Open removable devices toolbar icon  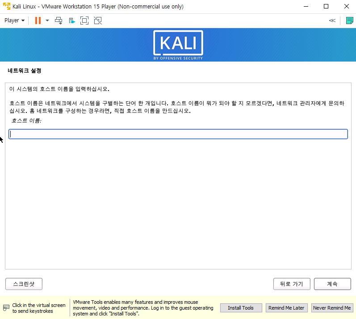coord(72,21)
